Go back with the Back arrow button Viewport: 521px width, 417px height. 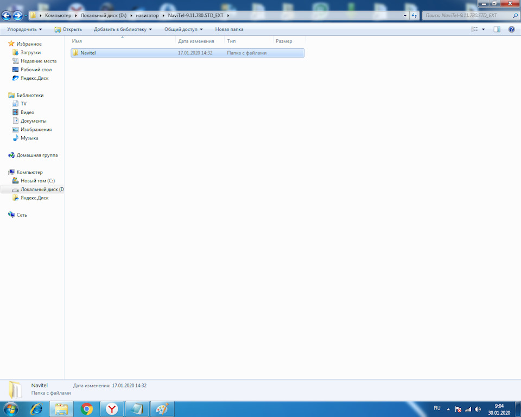click(x=7, y=16)
